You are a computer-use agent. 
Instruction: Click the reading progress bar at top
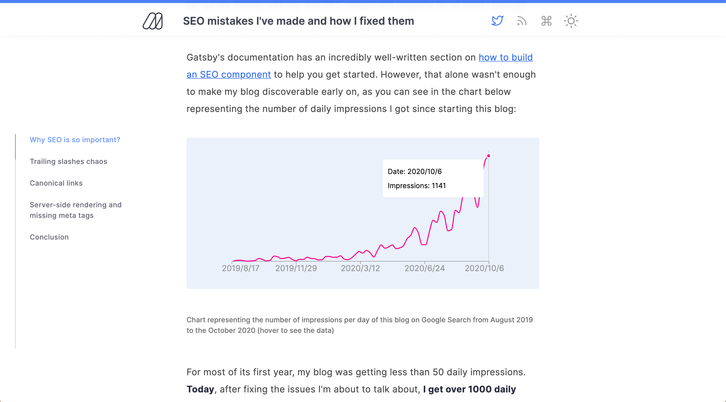363,2
